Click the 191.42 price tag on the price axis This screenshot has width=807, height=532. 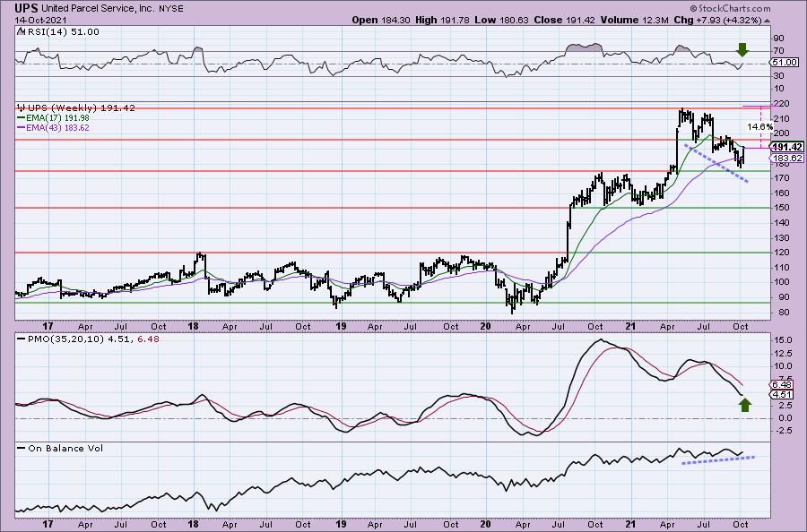(x=787, y=148)
